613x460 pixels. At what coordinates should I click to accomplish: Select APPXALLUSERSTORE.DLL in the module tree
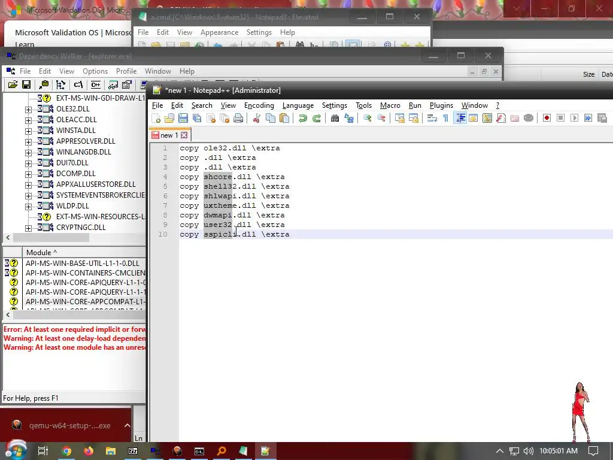click(96, 184)
